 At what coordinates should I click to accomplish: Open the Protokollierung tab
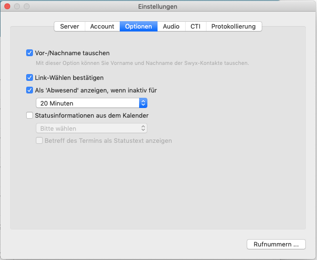coord(234,27)
